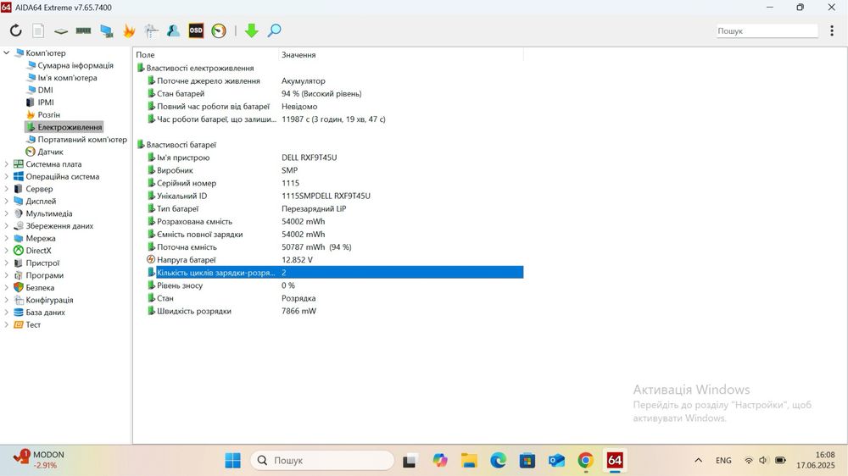Show hidden tray icons chevron
848x476 pixels.
pyautogui.click(x=698, y=461)
